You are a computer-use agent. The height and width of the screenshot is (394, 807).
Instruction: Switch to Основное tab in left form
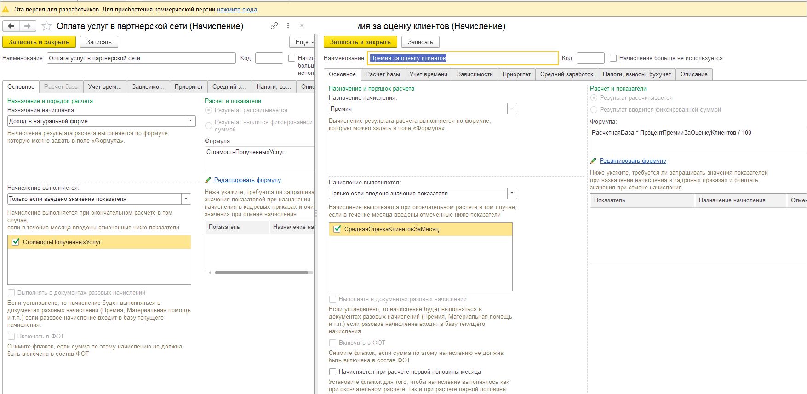tap(21, 87)
